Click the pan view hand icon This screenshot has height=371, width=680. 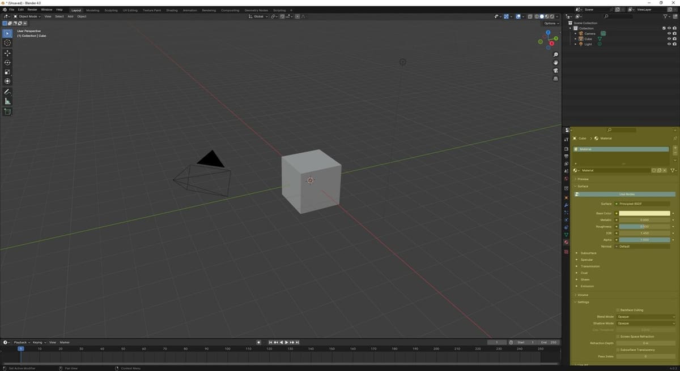click(556, 62)
